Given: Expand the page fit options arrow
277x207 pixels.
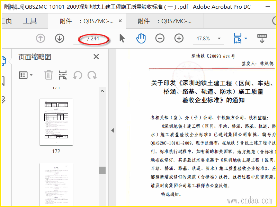Looking at the screenshot, I should pos(246,39).
